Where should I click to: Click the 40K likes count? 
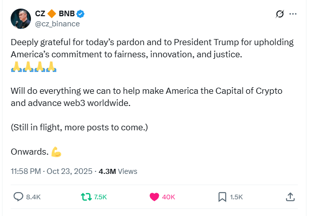click(x=168, y=197)
